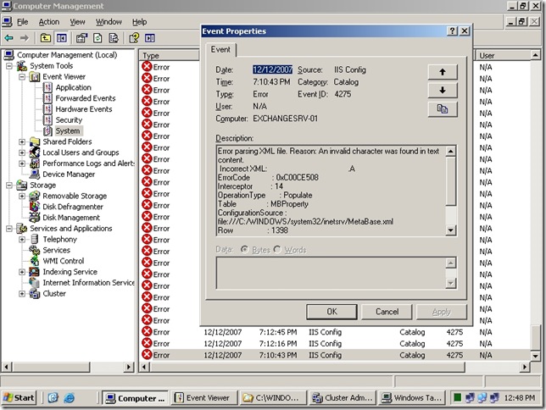This screenshot has width=546, height=410.
Task: Switch to Cluster Adm... taskbar button
Action: [x=343, y=397]
